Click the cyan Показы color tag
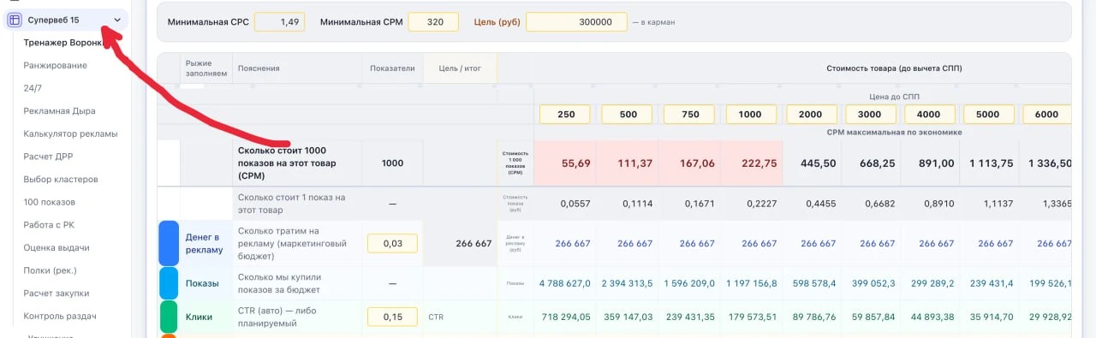The width and height of the screenshot is (1096, 338). coord(169,283)
